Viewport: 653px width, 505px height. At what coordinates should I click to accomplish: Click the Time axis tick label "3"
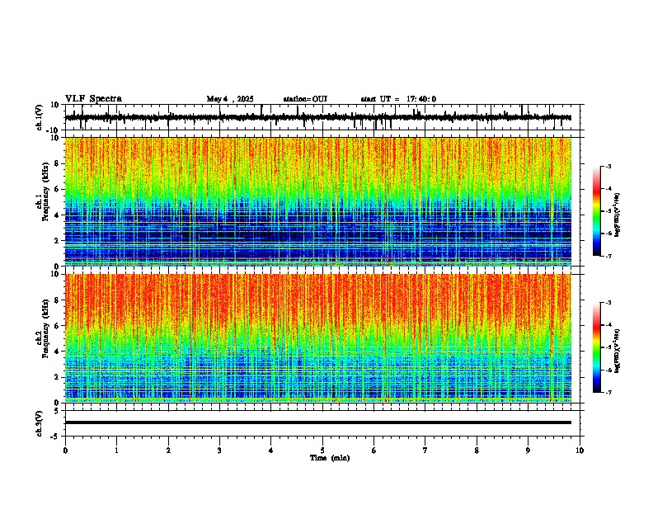[x=219, y=451]
